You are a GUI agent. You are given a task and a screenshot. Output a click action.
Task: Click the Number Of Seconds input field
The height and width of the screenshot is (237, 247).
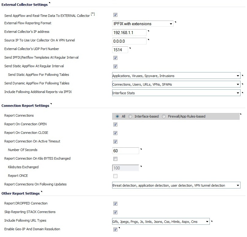(126, 151)
